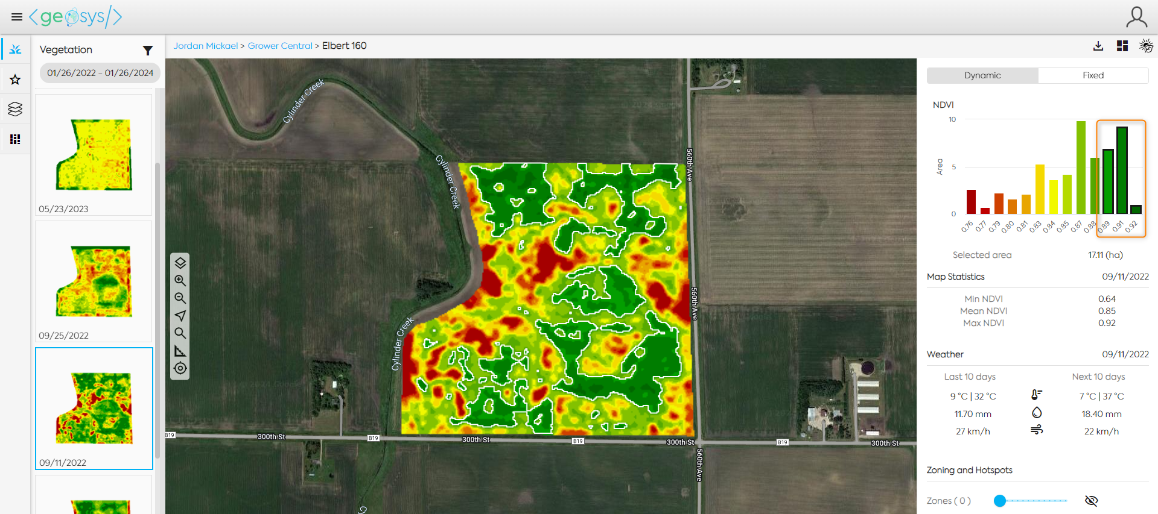Screen dimensions: 1158x514
Task: Open the Vegetation filter funnel
Action: click(x=147, y=50)
